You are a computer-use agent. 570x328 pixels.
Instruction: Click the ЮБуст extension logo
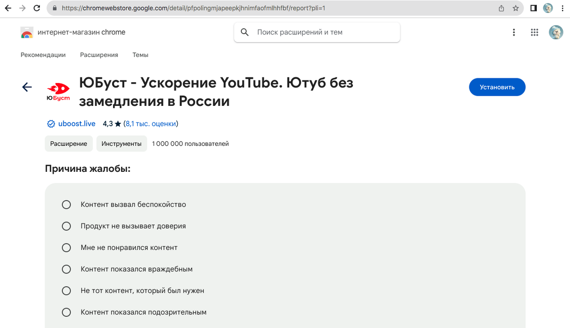pos(58,92)
